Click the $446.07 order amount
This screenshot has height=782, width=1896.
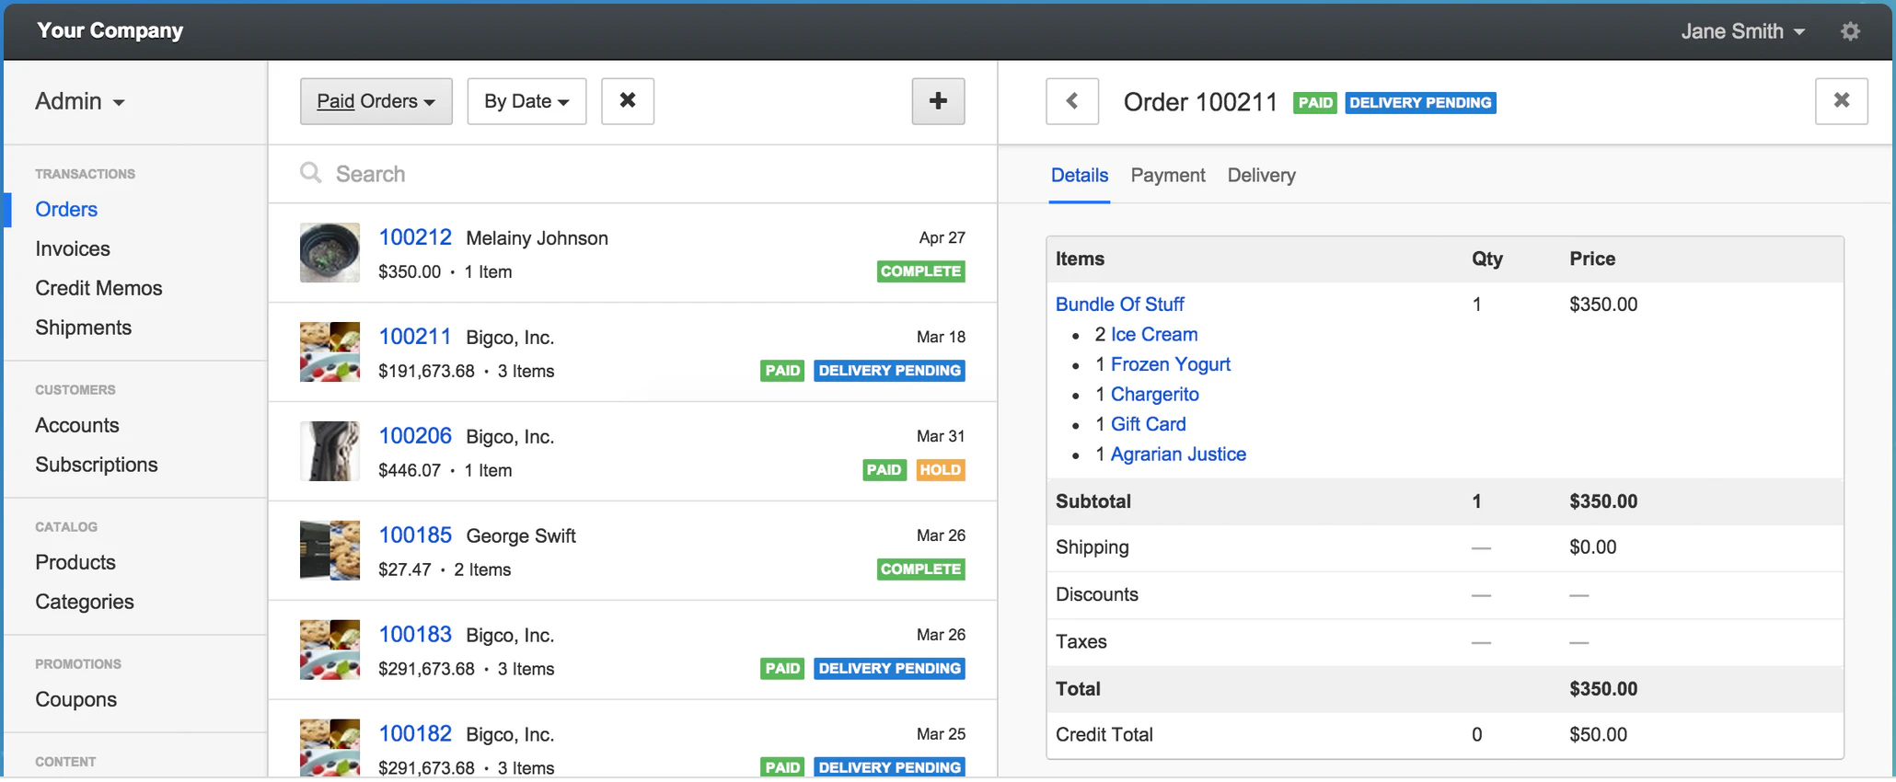click(410, 470)
